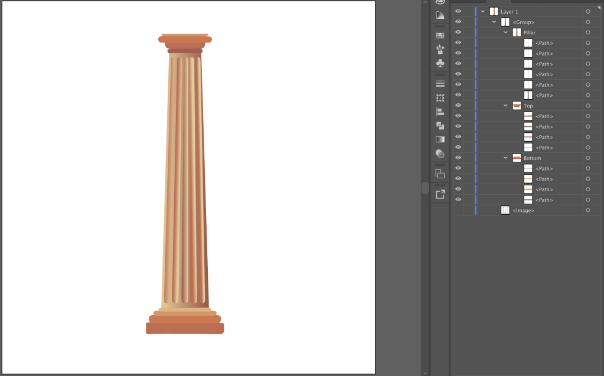Open the Transparency panel icon
Viewport: 604px width, 376px height.
pyautogui.click(x=440, y=153)
